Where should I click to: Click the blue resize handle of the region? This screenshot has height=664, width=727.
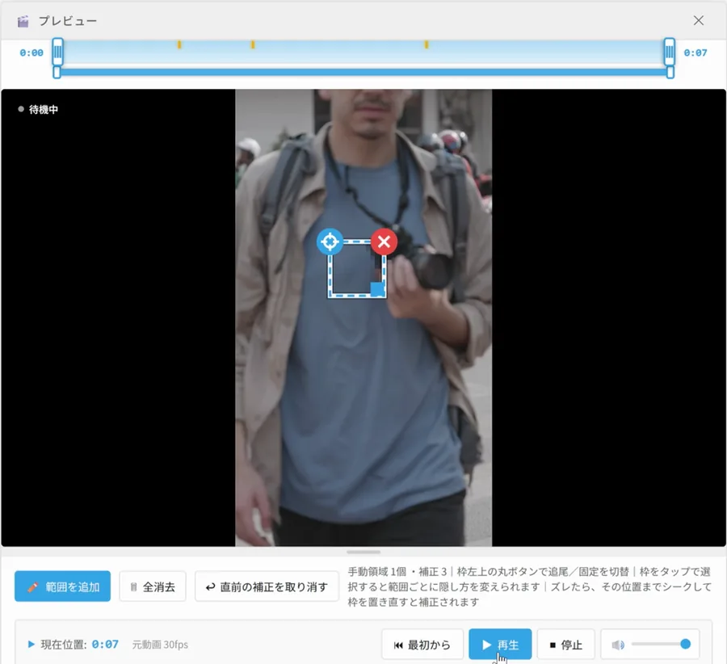pyautogui.click(x=377, y=289)
